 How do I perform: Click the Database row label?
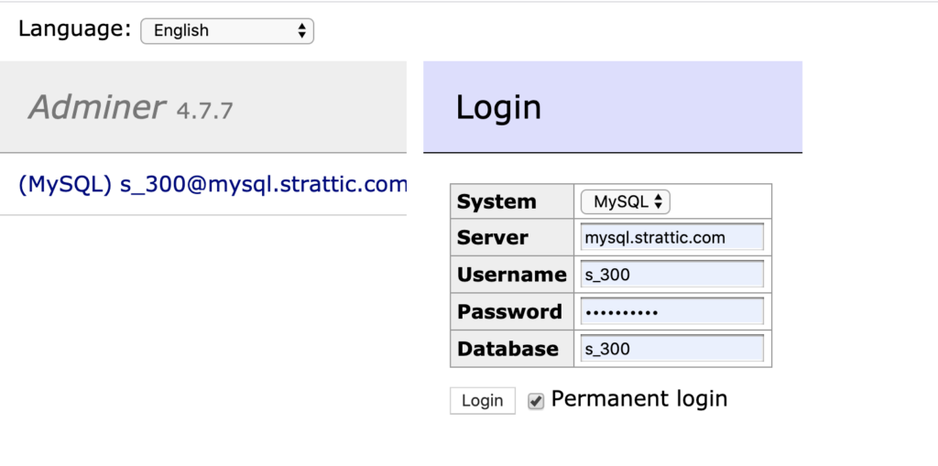pos(507,349)
